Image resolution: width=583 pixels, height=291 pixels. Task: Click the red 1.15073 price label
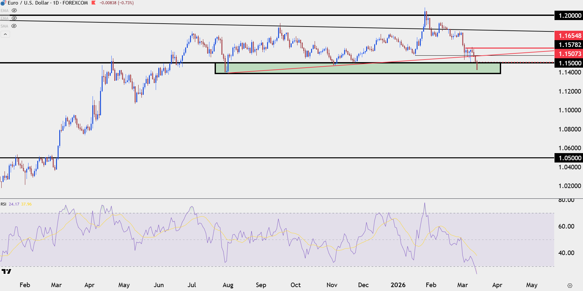(x=569, y=54)
